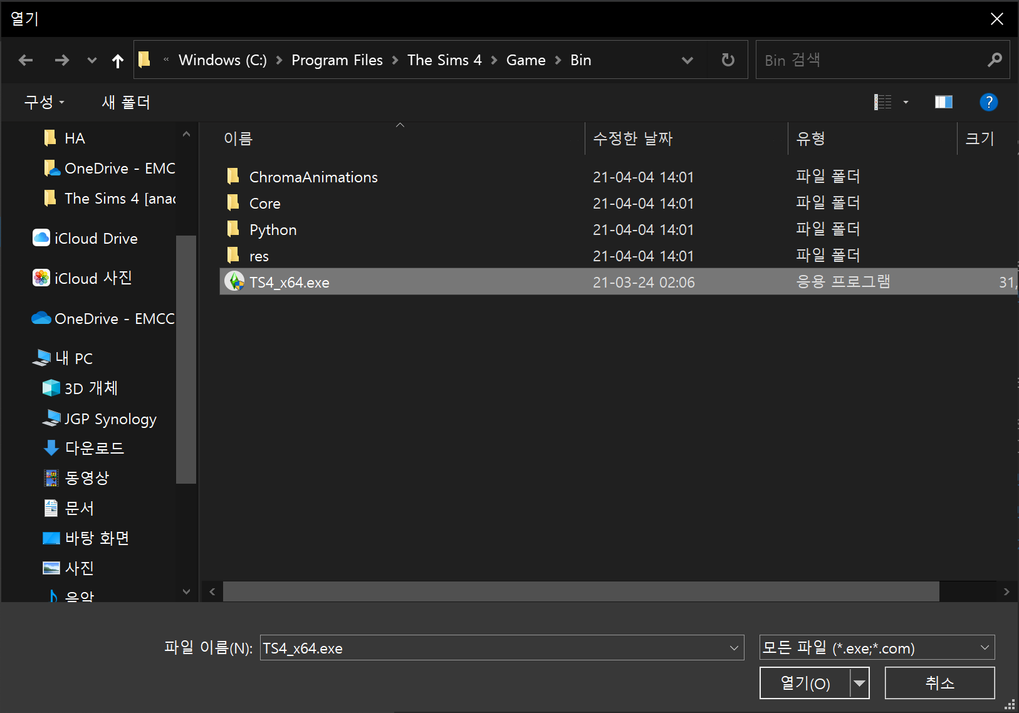Open 사진 folder in sidebar

[69, 568]
